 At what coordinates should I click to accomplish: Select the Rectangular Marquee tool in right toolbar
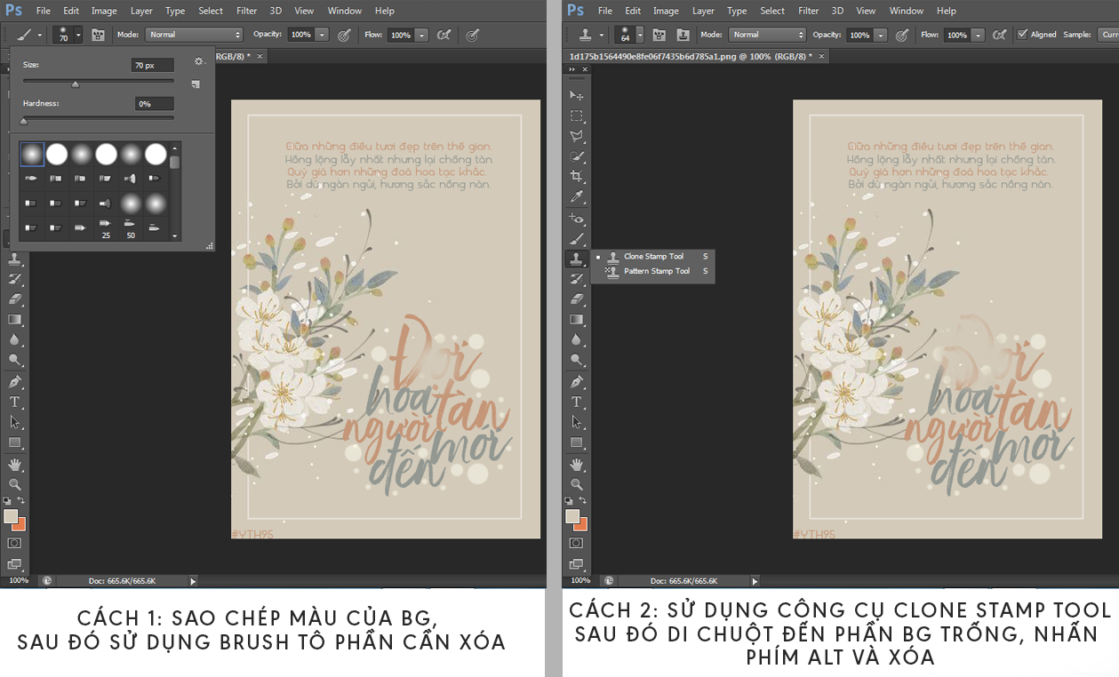577,115
